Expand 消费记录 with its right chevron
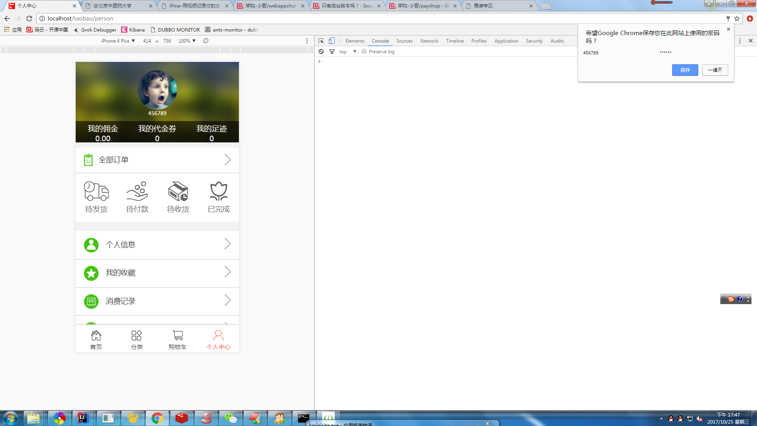The width and height of the screenshot is (757, 426). pos(227,300)
